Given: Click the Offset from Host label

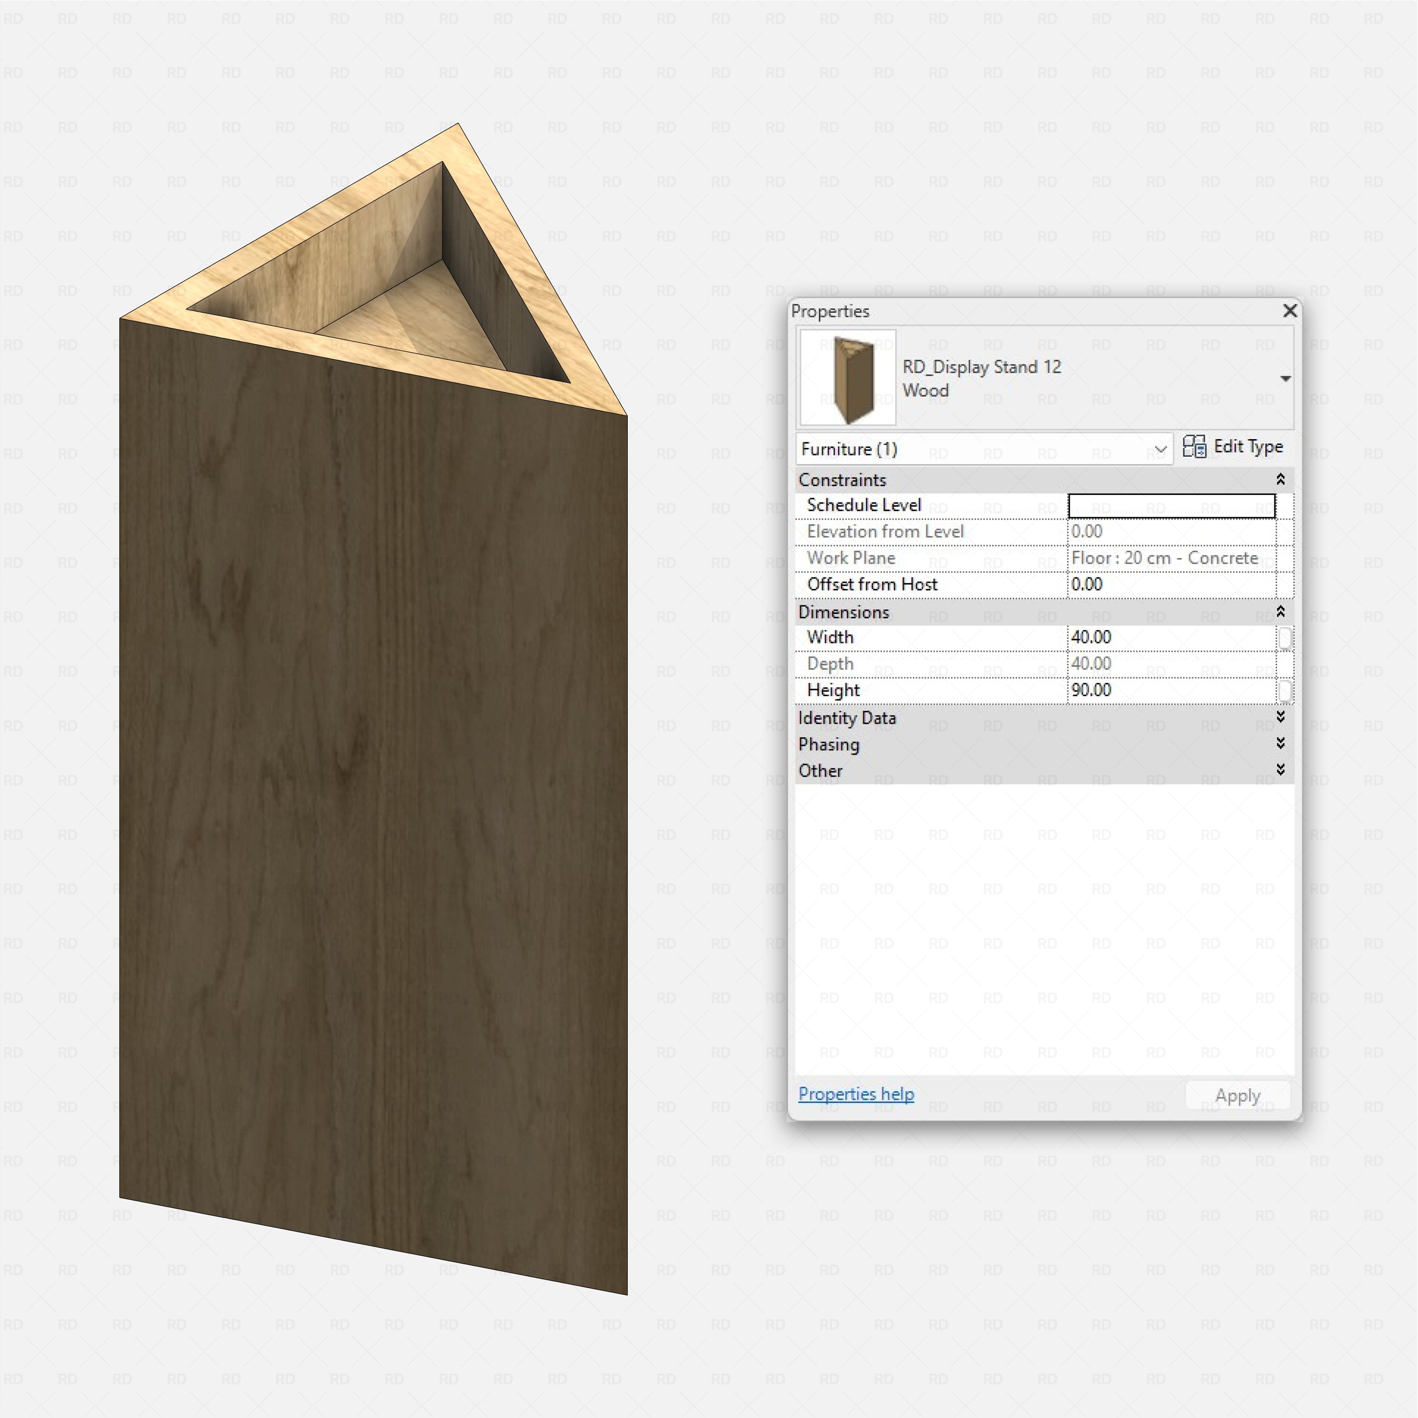Looking at the screenshot, I should tap(872, 585).
